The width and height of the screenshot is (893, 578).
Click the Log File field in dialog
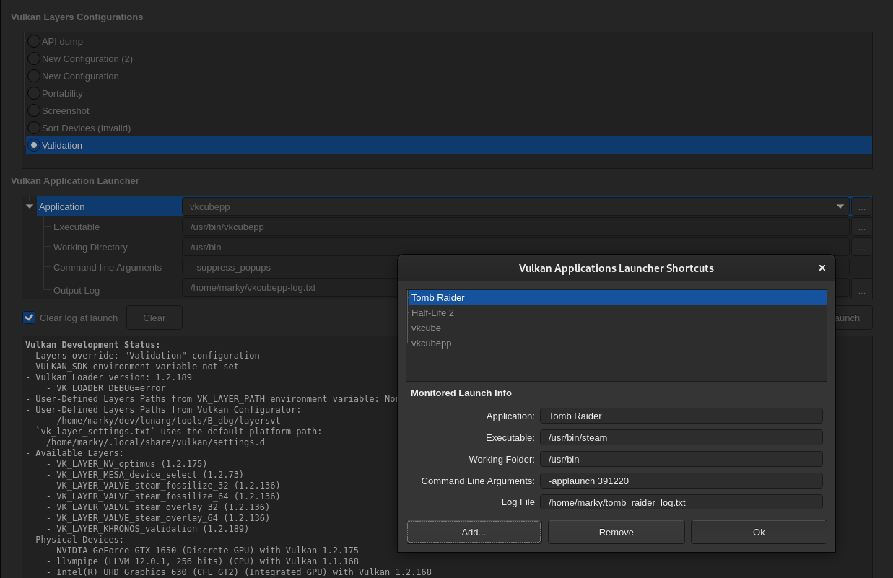pyautogui.click(x=681, y=502)
